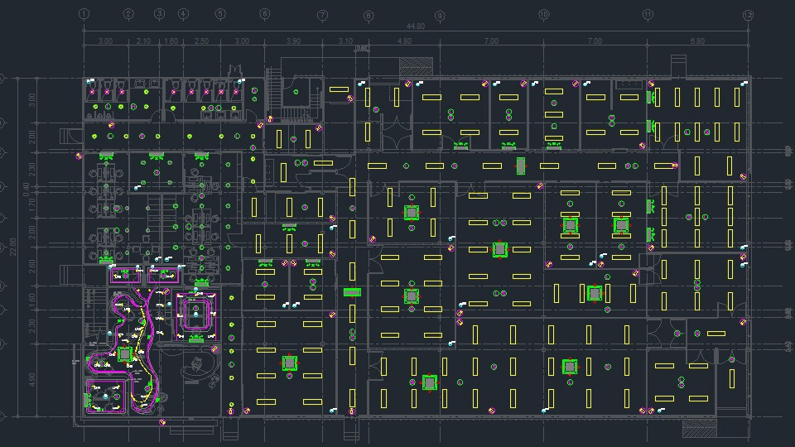Click grid axis bubble number 12
The image size is (795, 447).
point(748,15)
